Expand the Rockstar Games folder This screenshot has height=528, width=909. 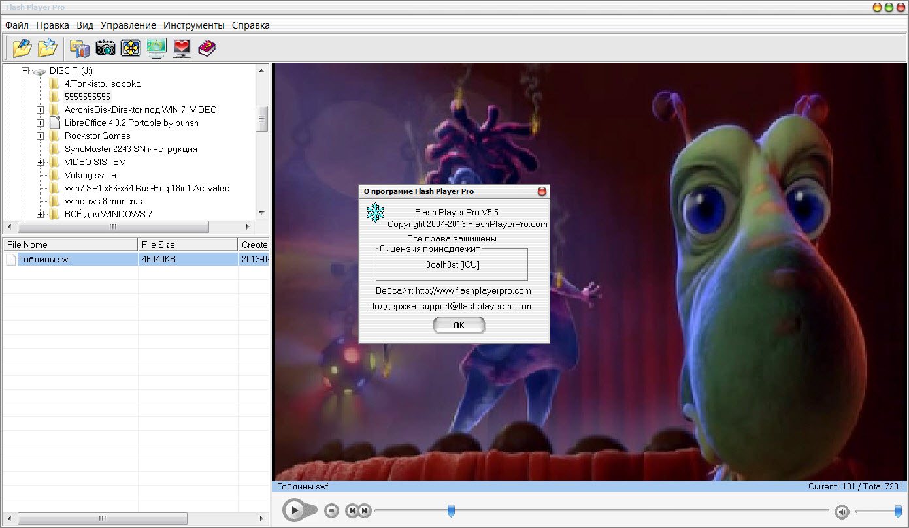[x=41, y=136]
